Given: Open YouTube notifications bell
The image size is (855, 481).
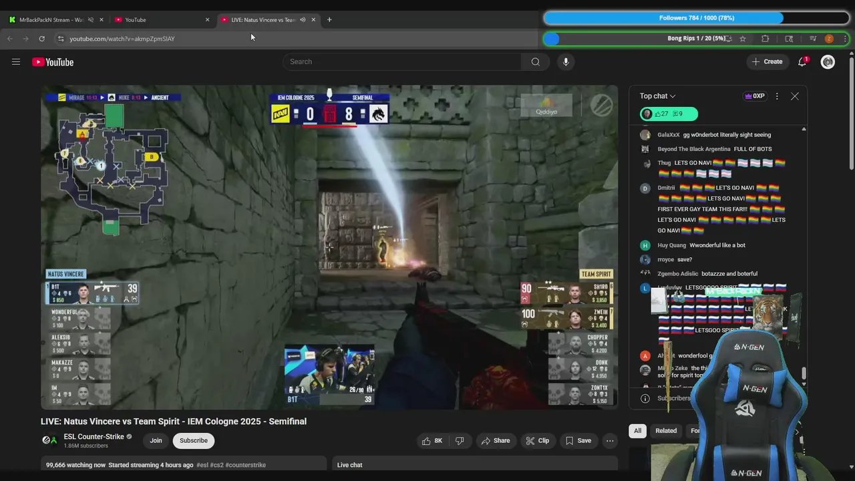Looking at the screenshot, I should (802, 61).
